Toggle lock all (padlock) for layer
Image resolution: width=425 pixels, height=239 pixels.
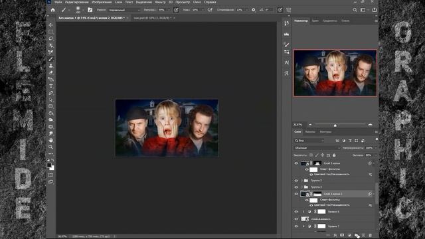[x=334, y=155]
